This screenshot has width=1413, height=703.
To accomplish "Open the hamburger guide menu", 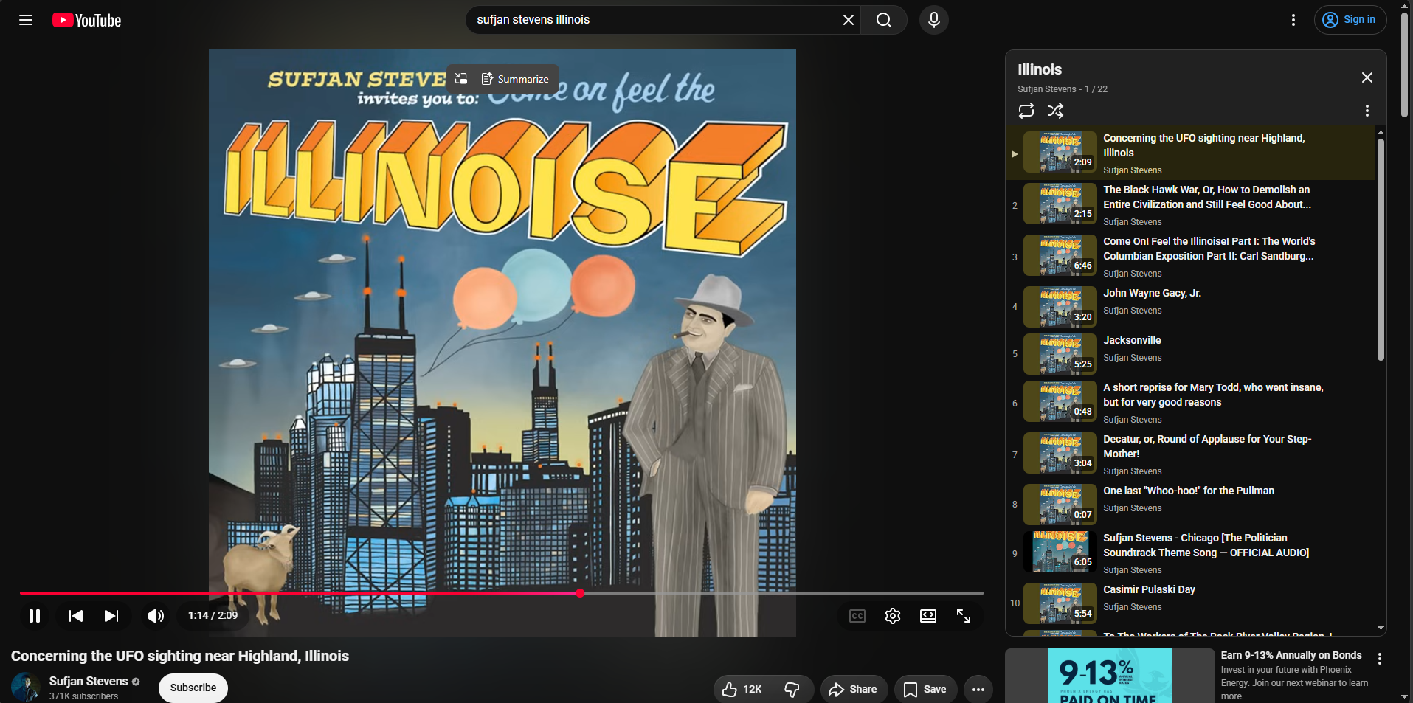I will (x=26, y=20).
